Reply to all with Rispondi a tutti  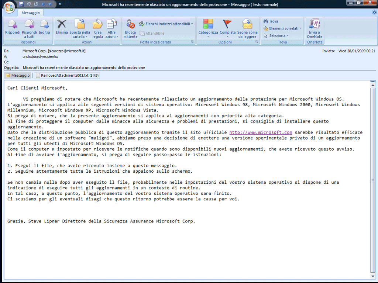click(29, 28)
